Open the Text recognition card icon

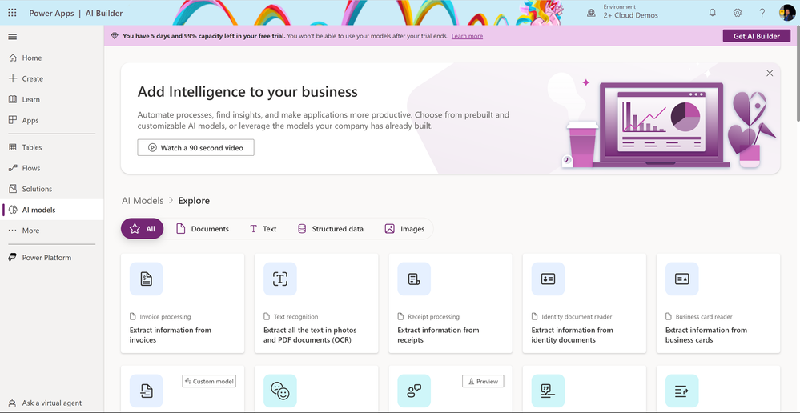coord(280,279)
